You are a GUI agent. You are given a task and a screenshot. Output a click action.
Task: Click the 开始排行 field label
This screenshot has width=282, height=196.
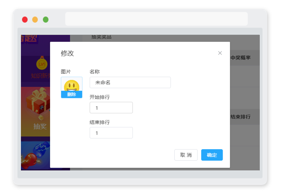[100, 97]
